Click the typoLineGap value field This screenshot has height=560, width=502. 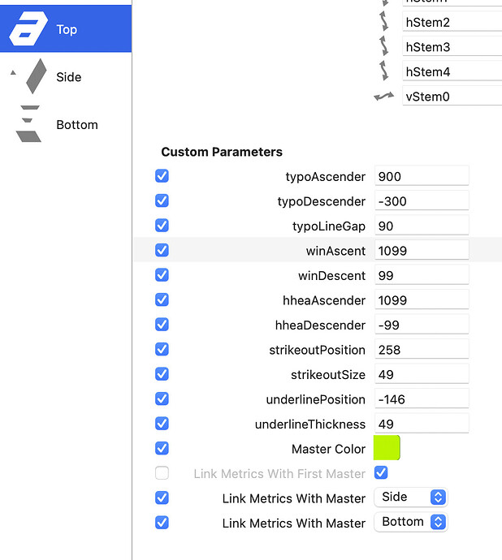422,226
